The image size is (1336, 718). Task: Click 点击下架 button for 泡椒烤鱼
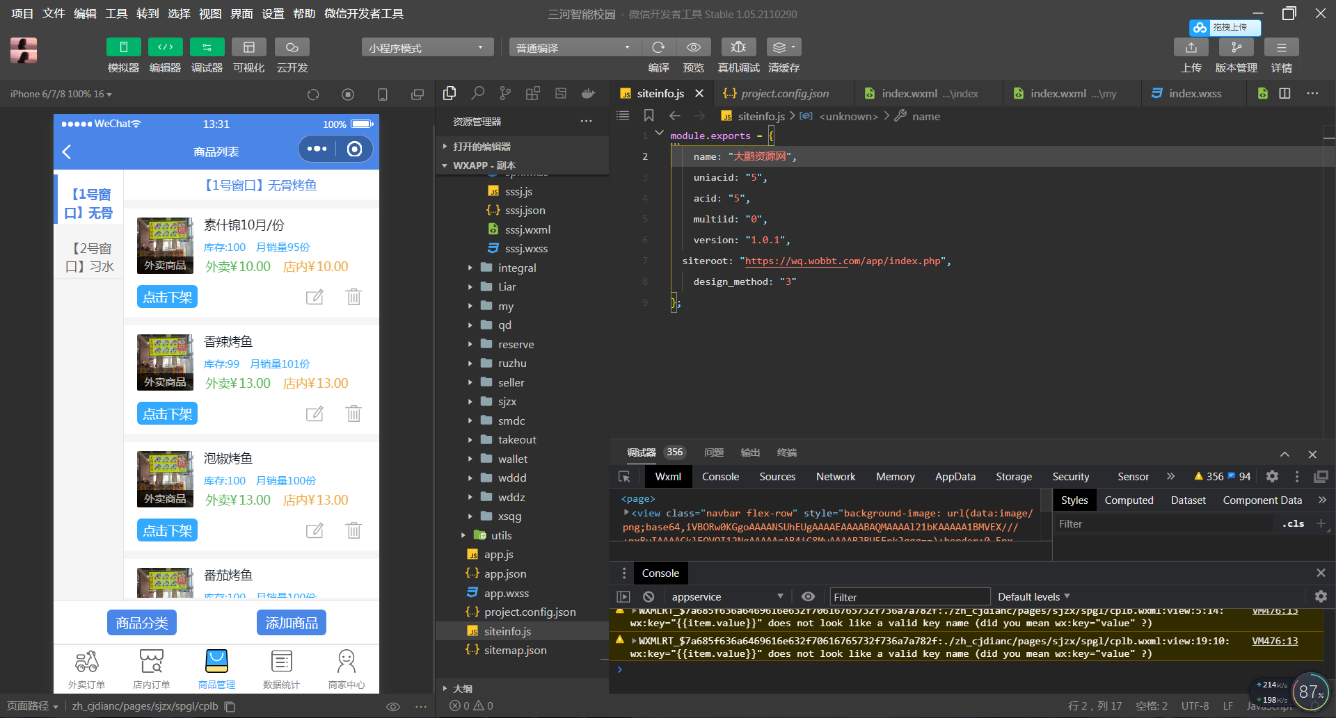(x=167, y=530)
